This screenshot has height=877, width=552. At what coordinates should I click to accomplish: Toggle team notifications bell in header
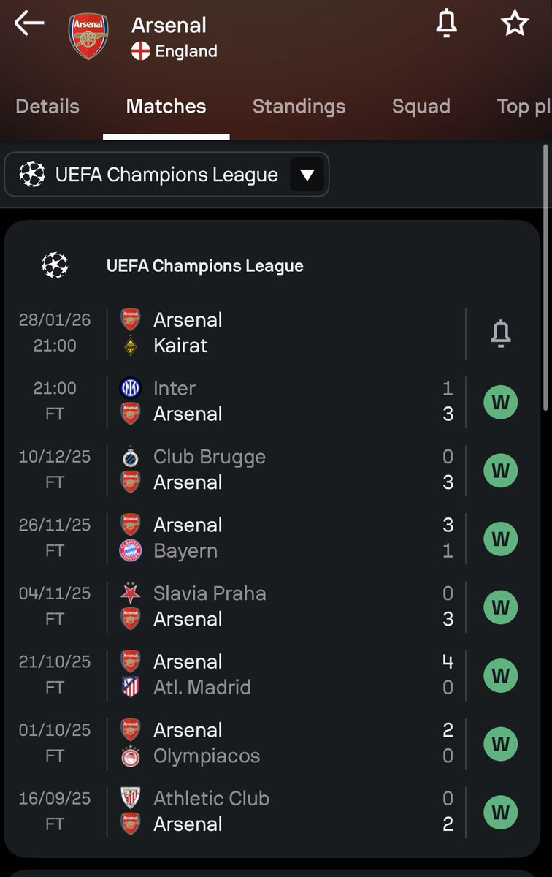pos(446,23)
